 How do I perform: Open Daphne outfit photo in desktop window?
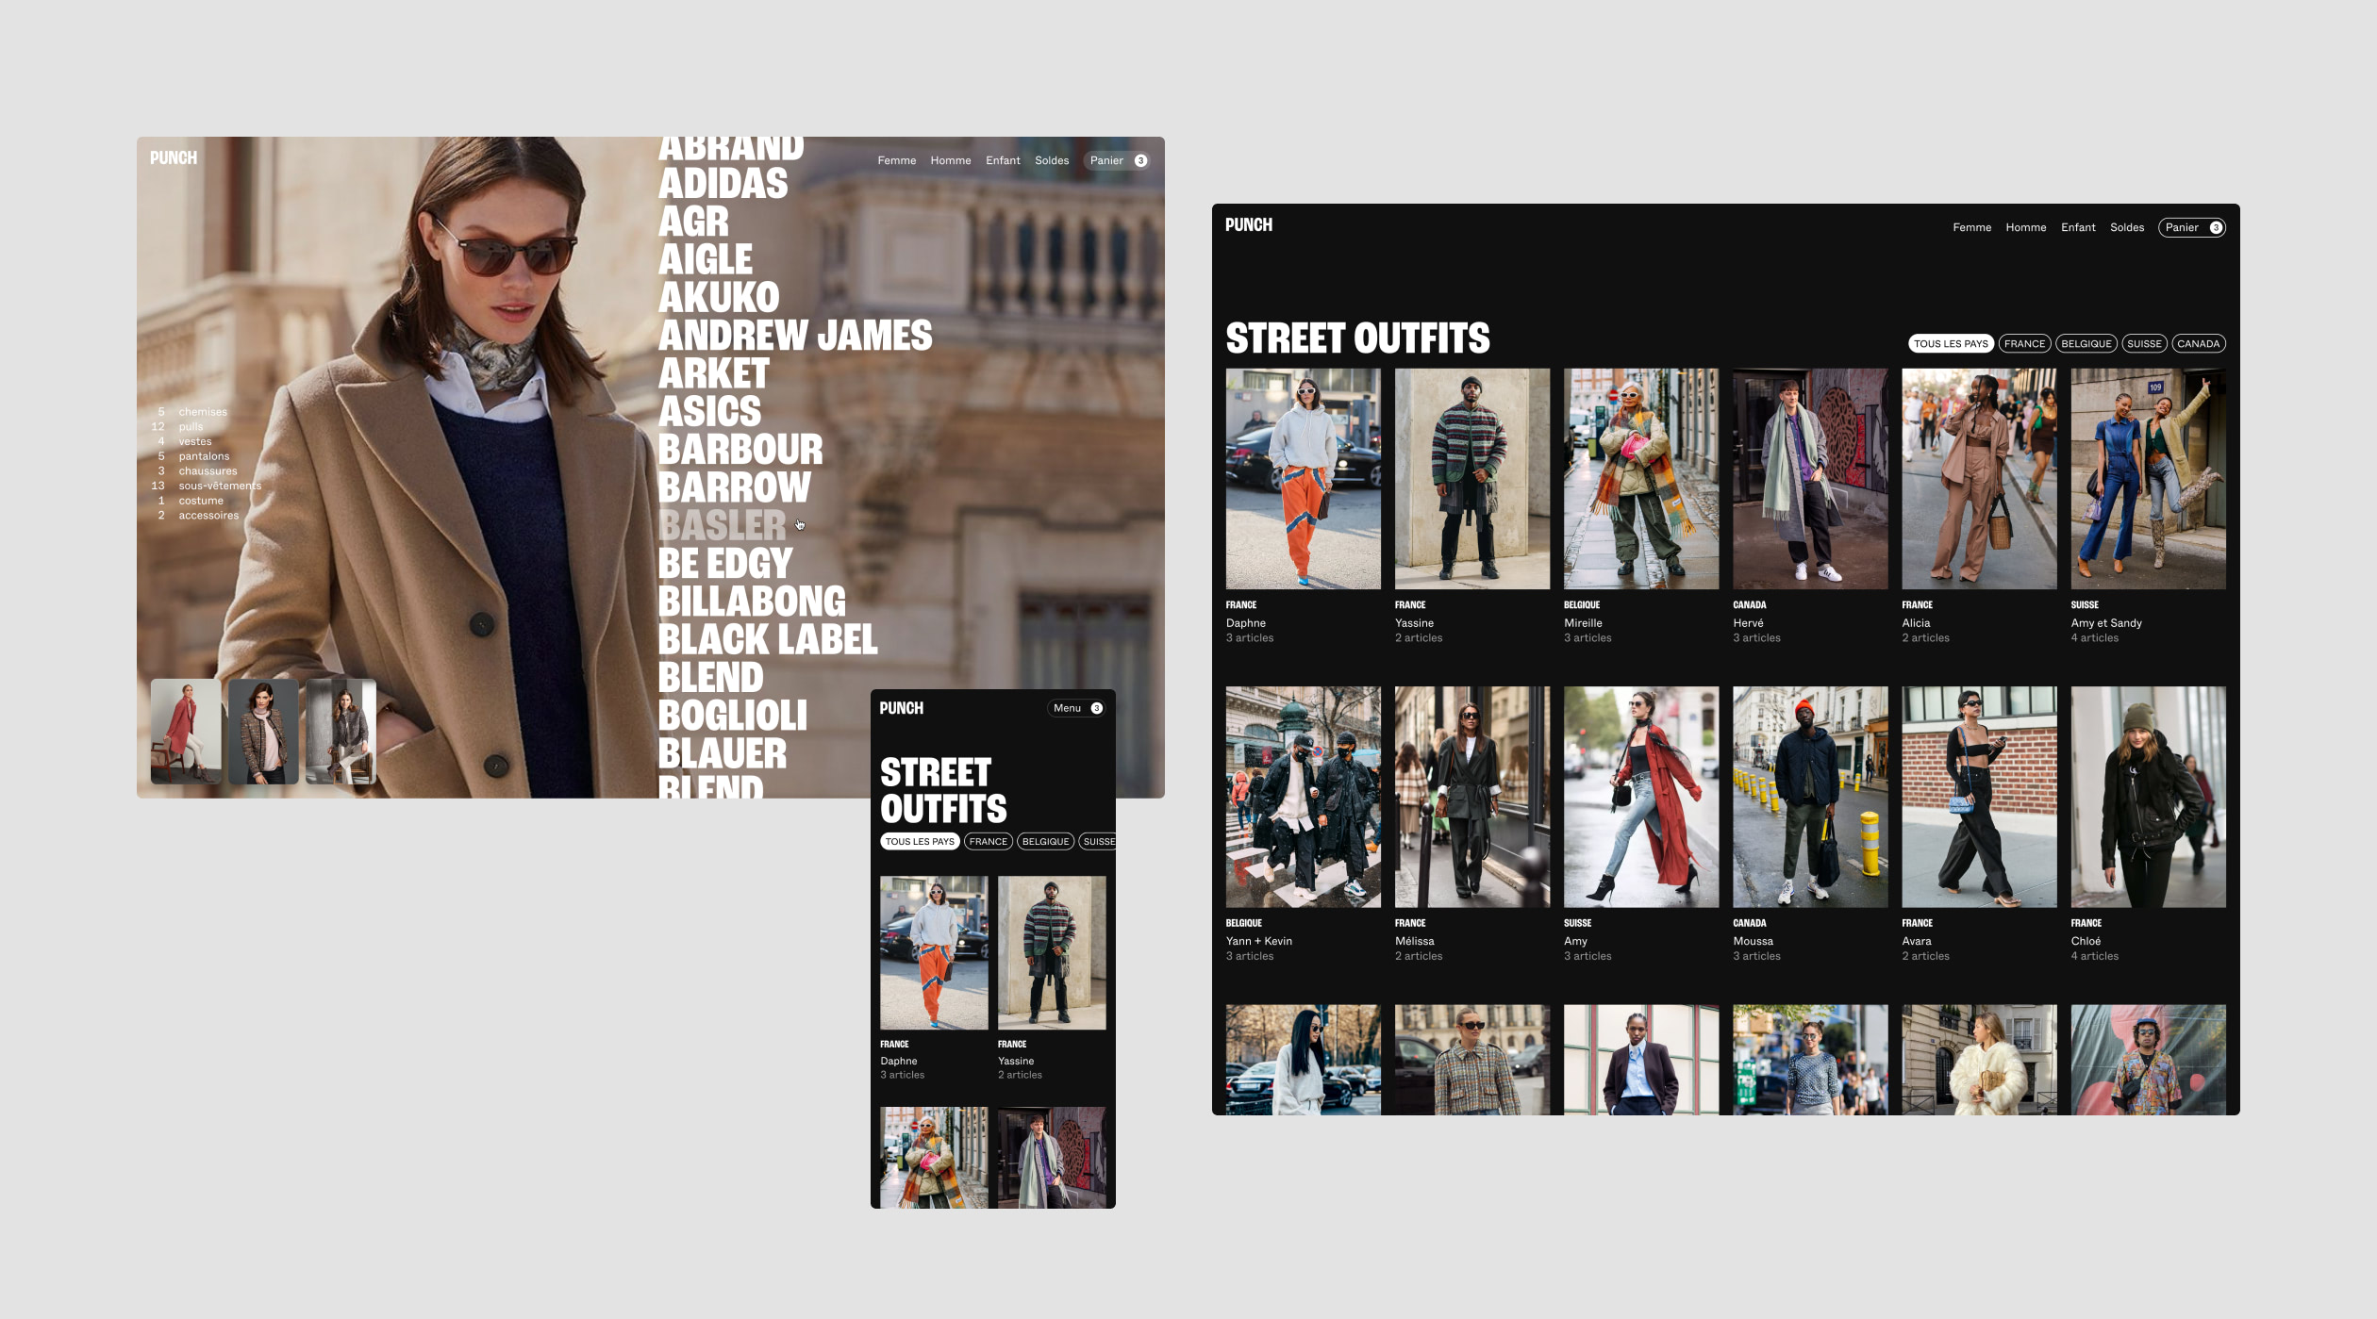1303,479
